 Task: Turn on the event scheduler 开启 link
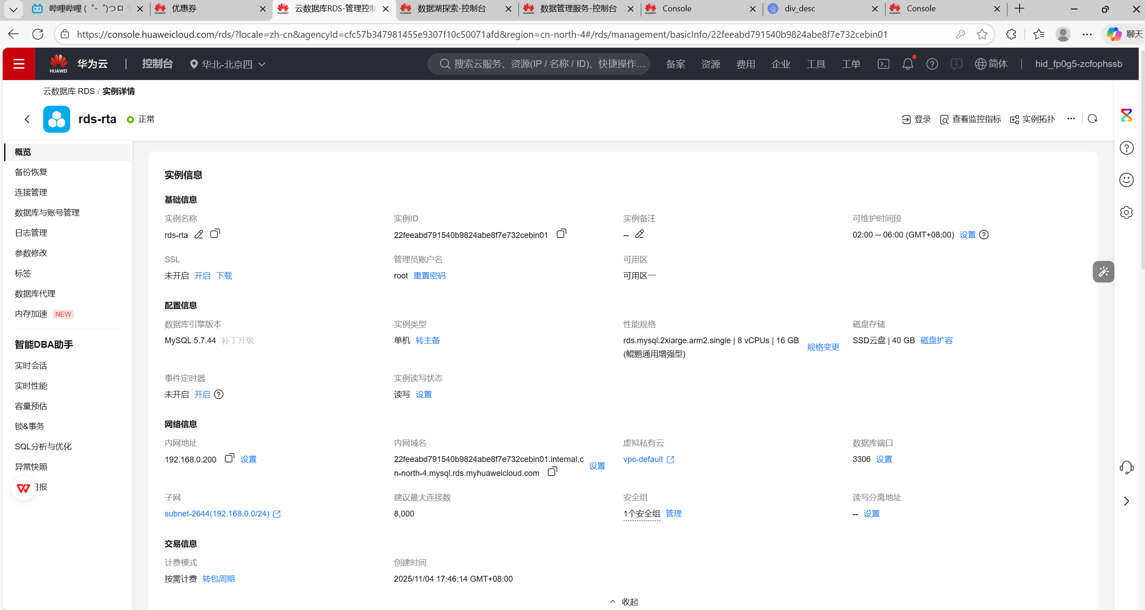click(x=202, y=395)
